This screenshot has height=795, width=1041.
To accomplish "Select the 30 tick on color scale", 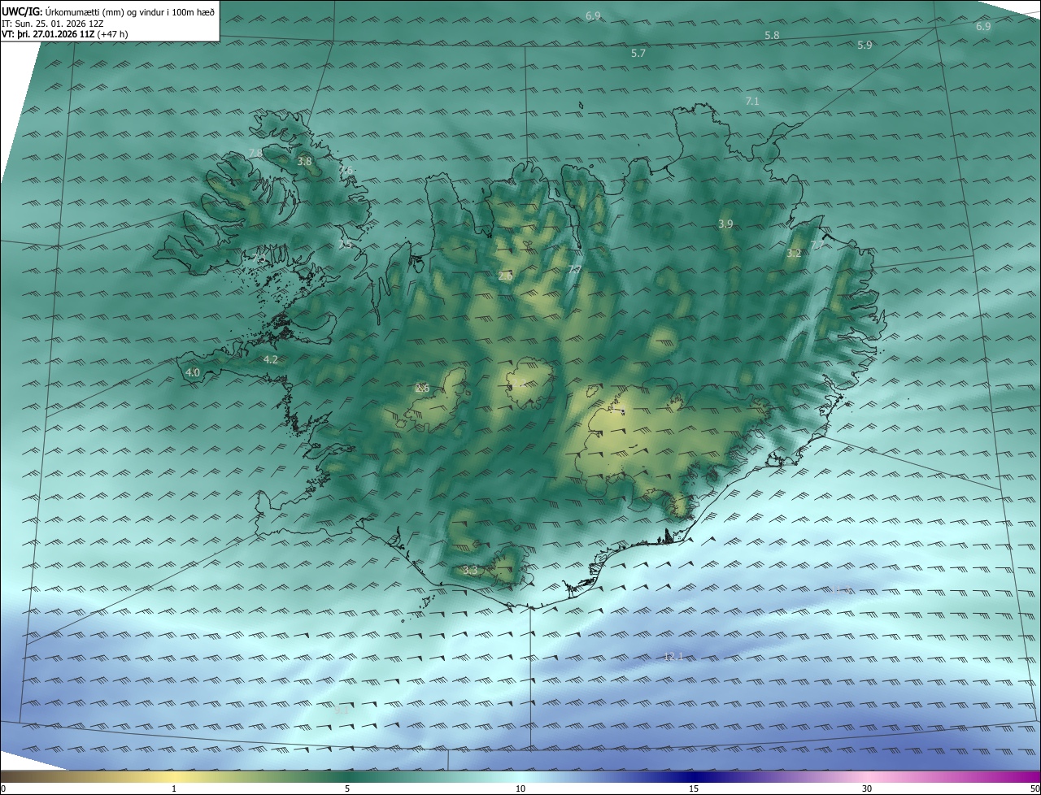I will [867, 788].
